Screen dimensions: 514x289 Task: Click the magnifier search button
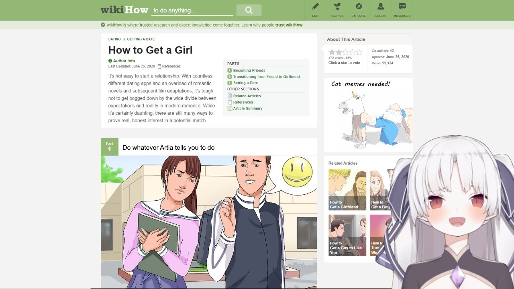click(x=249, y=10)
